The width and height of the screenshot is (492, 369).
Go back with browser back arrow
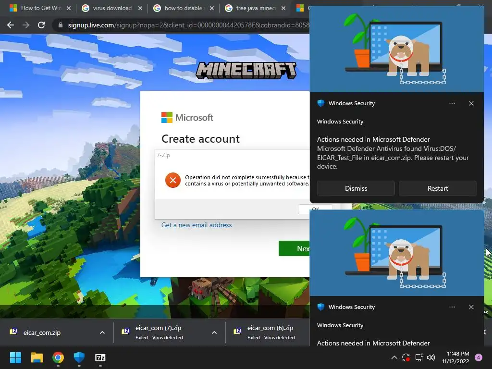tap(11, 25)
